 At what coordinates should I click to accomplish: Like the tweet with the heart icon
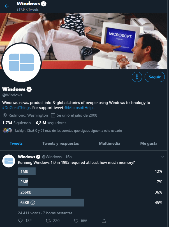click(x=76, y=221)
